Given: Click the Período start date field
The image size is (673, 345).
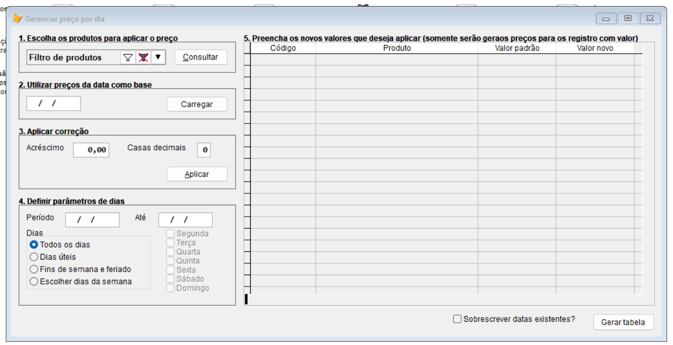Looking at the screenshot, I should [92, 220].
